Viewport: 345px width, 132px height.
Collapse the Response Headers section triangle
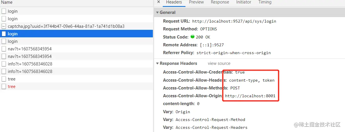point(158,64)
